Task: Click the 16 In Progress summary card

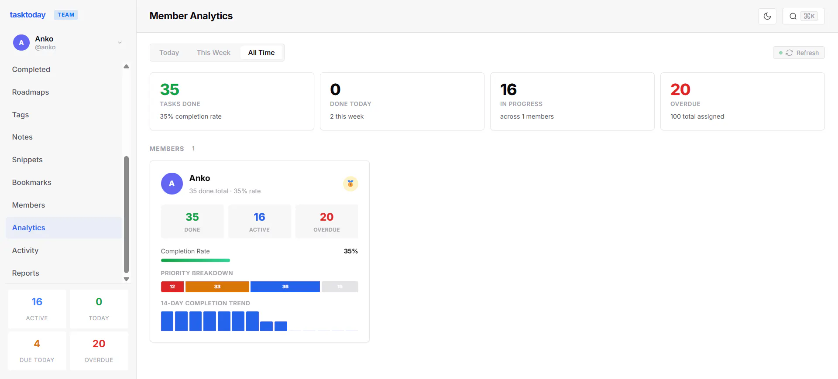Action: (x=572, y=101)
